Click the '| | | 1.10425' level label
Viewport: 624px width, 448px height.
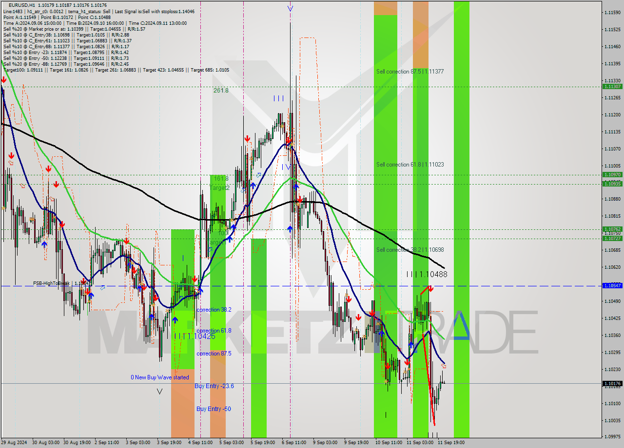(195, 336)
